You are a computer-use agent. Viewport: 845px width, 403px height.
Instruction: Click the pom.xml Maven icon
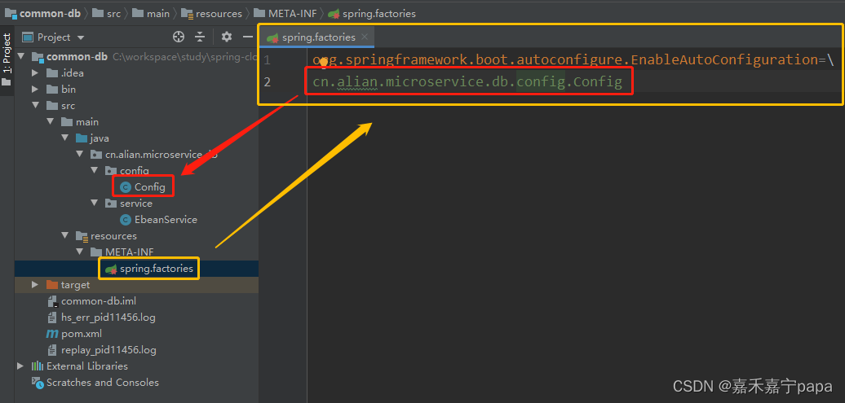pyautogui.click(x=52, y=334)
